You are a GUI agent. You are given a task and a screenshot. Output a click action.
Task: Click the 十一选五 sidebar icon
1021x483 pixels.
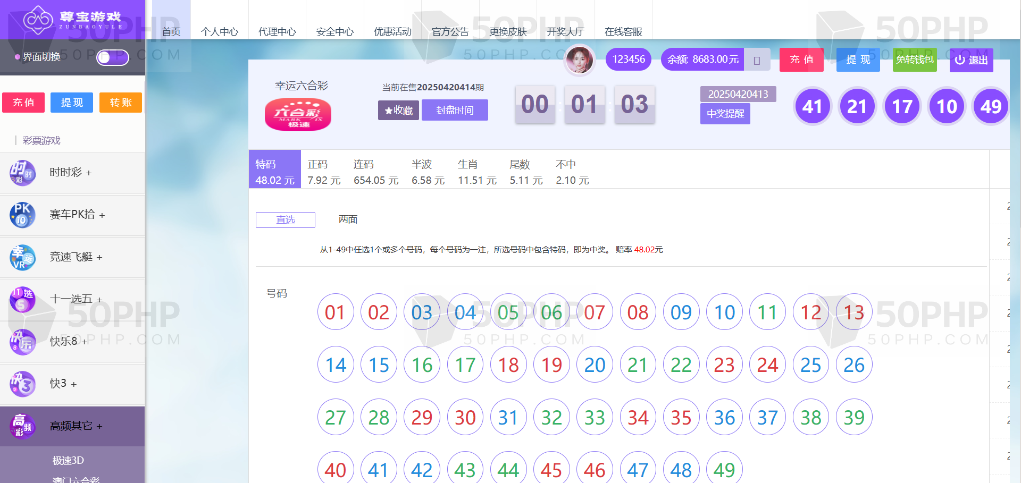[22, 299]
